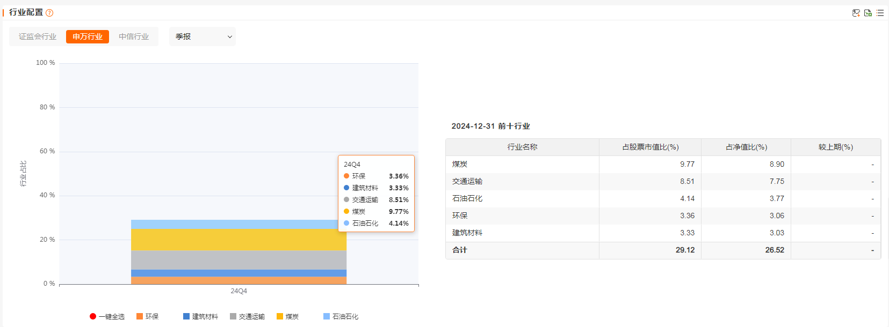Select 石油石化 row in the table
Screen dimensions: 889x327
pyautogui.click(x=663, y=198)
